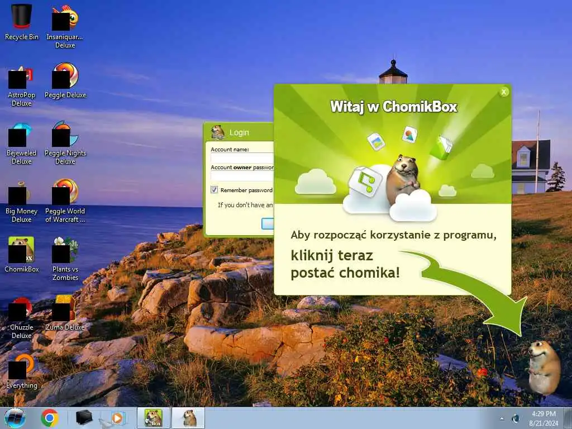Select the Everything search desktop icon

point(22,371)
